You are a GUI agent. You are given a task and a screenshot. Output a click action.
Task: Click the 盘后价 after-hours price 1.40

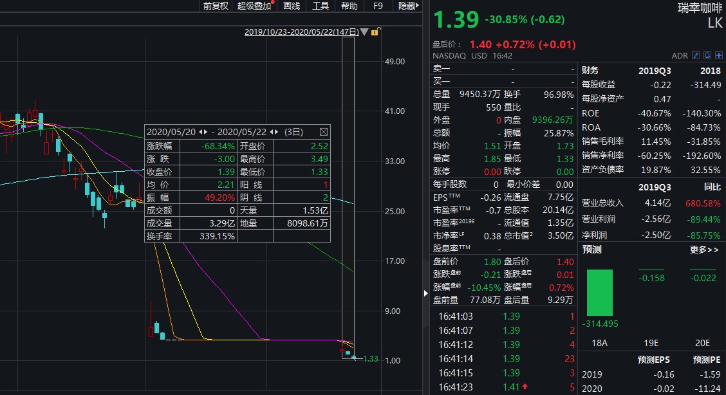tap(480, 44)
